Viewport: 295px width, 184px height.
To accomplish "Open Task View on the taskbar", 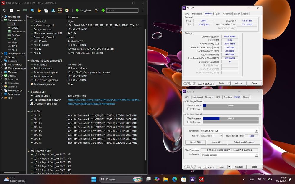I will click(148, 179).
